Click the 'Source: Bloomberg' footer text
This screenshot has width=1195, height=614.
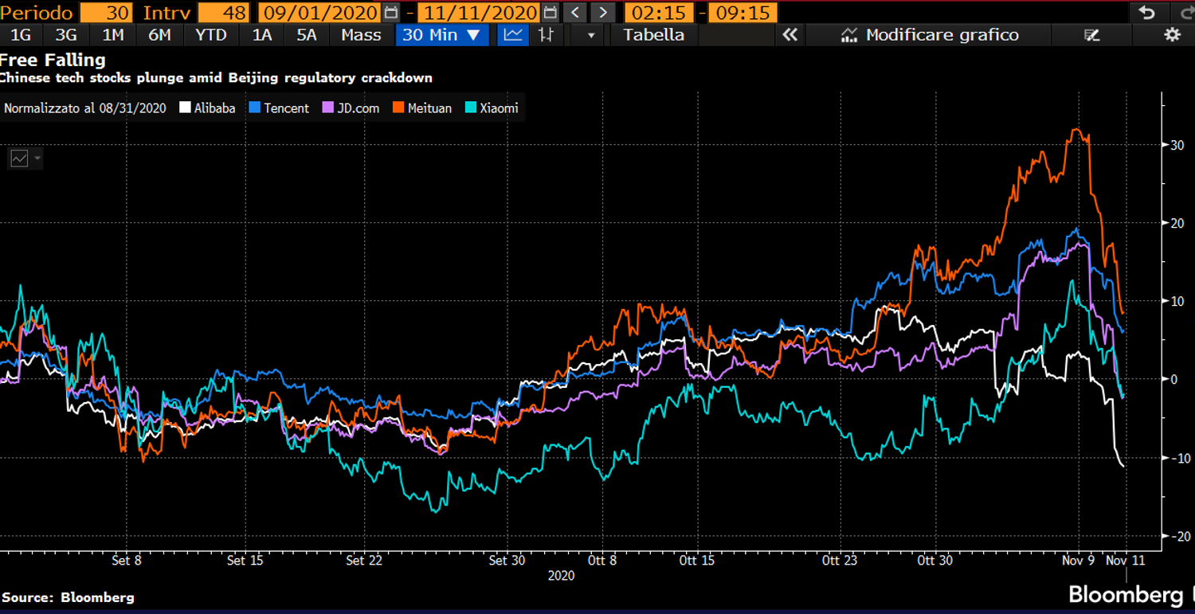coord(68,597)
